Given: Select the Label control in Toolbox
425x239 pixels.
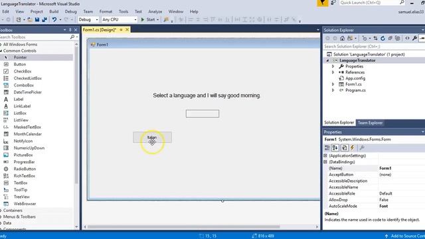Looking at the screenshot, I should tap(19, 99).
